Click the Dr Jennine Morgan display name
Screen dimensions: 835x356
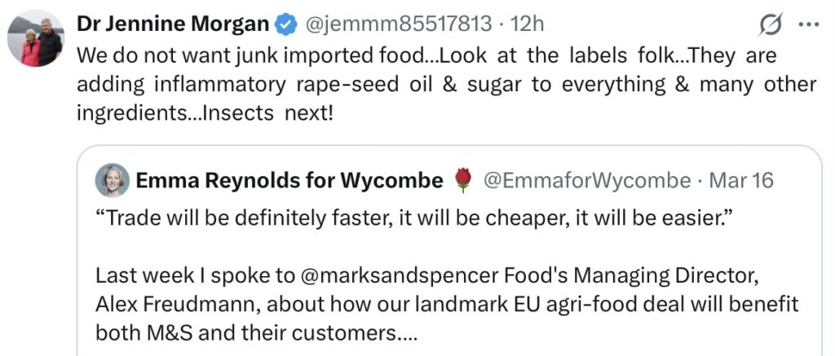click(172, 25)
